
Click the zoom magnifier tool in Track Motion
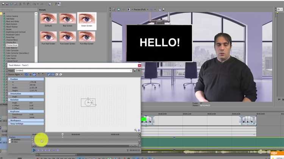tap(136, 130)
